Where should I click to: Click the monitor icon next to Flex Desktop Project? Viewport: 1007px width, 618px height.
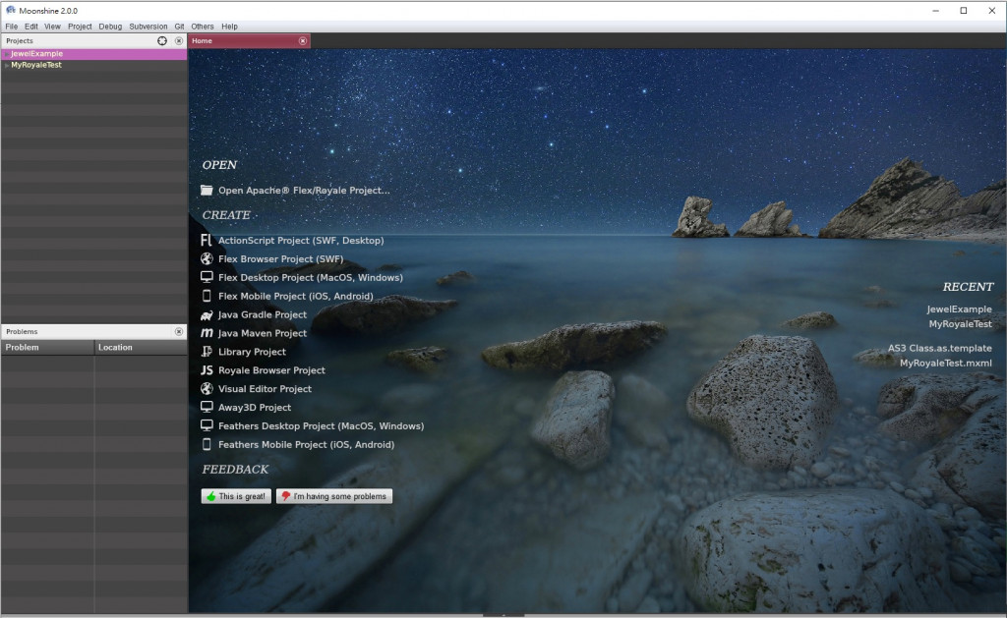[207, 277]
